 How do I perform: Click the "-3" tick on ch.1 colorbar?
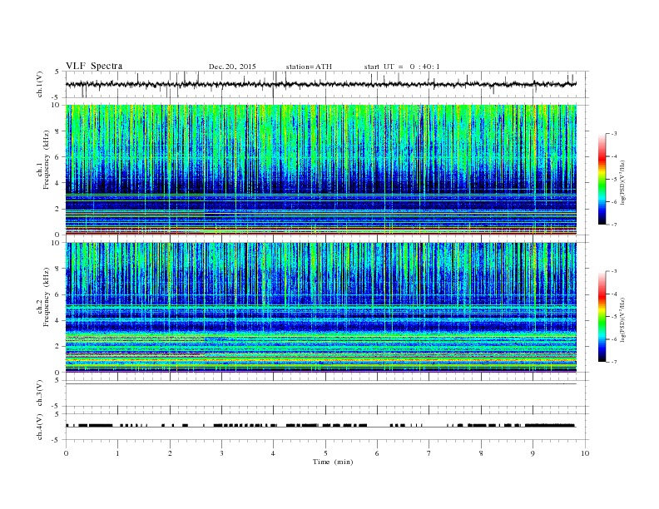click(614, 134)
